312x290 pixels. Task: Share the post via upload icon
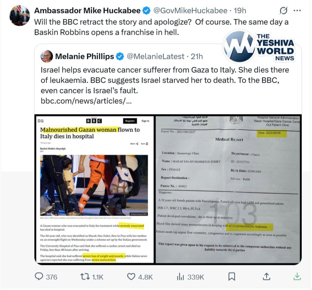click(x=267, y=277)
